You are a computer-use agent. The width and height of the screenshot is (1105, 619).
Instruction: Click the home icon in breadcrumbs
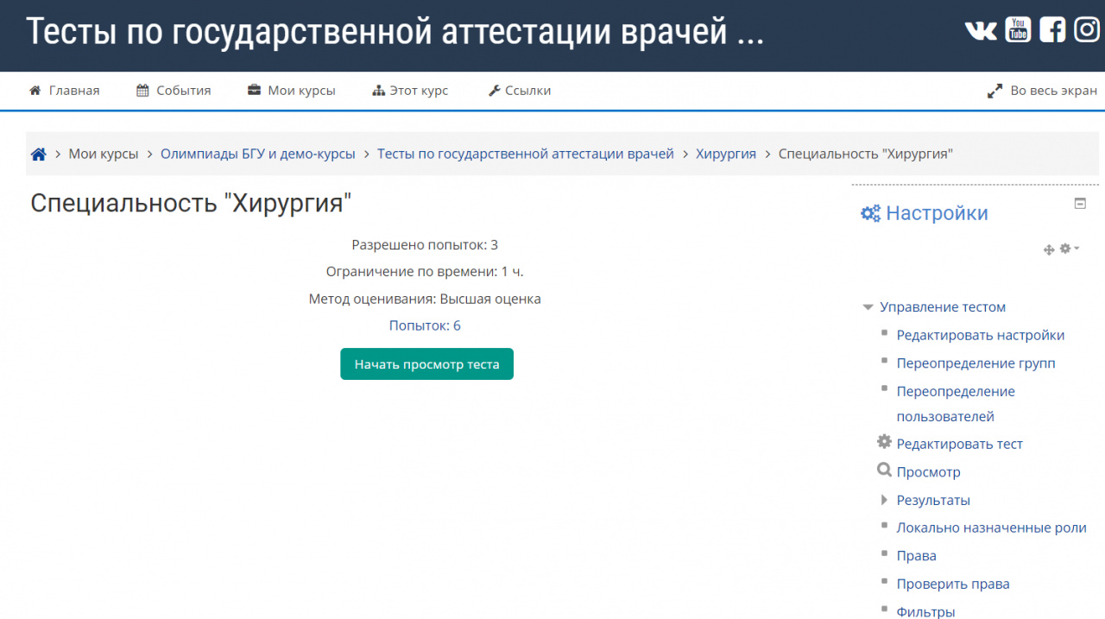click(x=38, y=155)
